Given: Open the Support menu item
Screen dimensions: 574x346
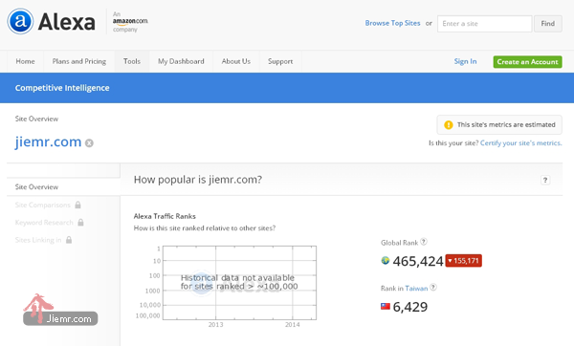Looking at the screenshot, I should point(280,61).
